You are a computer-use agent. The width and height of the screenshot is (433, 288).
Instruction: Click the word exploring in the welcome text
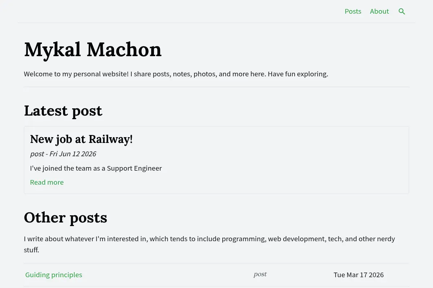[312, 74]
